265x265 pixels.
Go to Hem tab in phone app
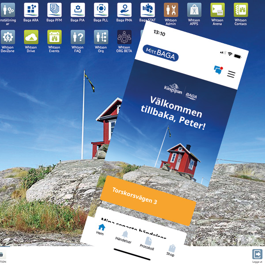click(x=101, y=229)
